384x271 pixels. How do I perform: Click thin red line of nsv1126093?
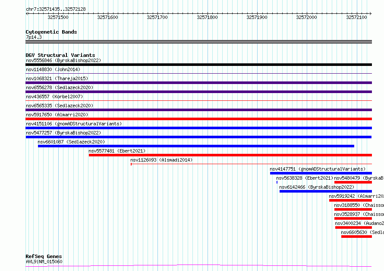(251, 164)
